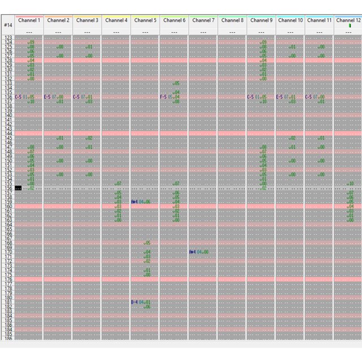Click the Channel 10 header

pos(290,20)
